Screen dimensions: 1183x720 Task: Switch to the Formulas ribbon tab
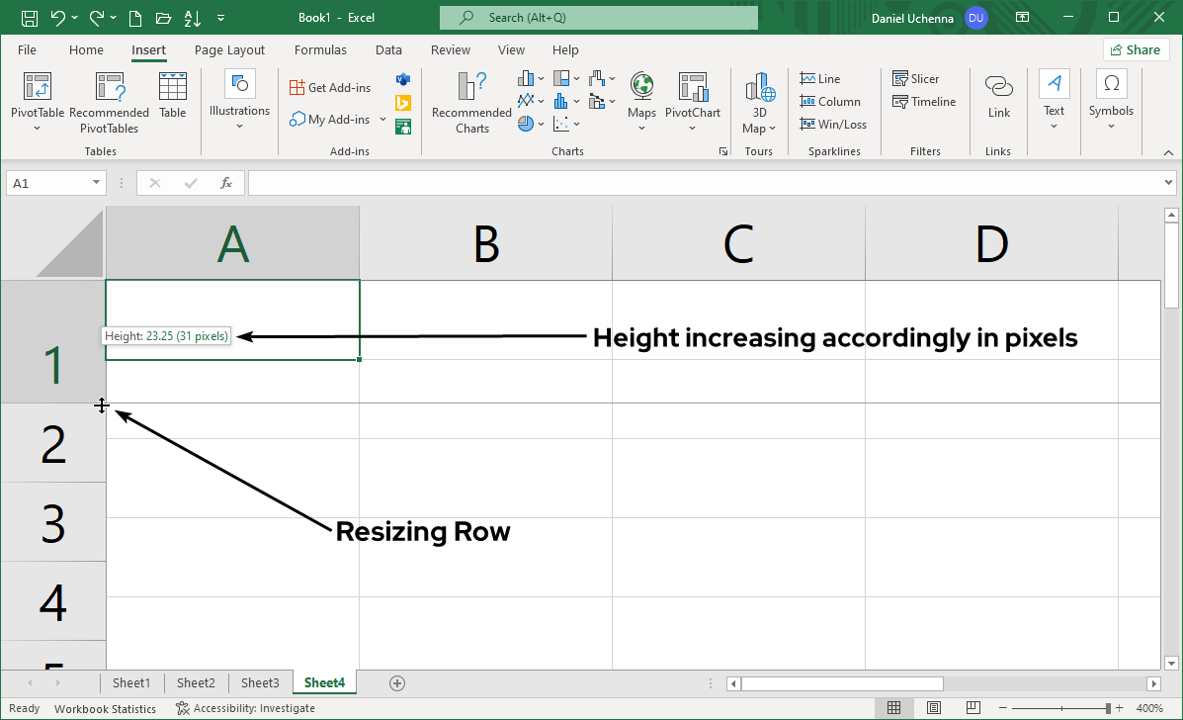click(x=320, y=49)
